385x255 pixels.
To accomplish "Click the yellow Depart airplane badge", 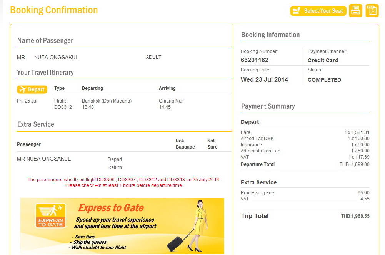I will click(32, 89).
